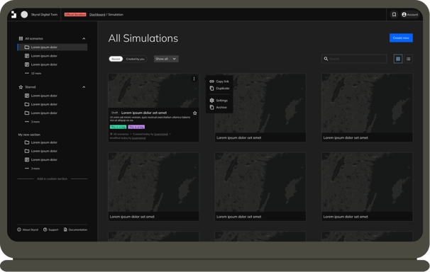This screenshot has height=272, width=430.
Task: Click the magnifier icon in Search field
Action: pos(326,59)
